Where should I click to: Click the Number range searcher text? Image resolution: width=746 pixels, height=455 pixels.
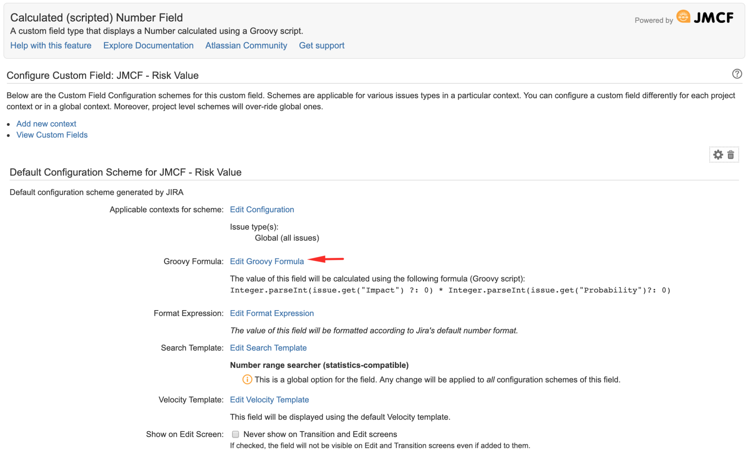click(319, 365)
